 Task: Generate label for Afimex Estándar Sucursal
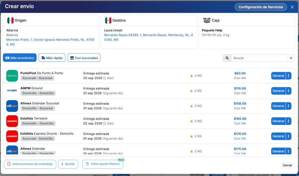click(278, 106)
